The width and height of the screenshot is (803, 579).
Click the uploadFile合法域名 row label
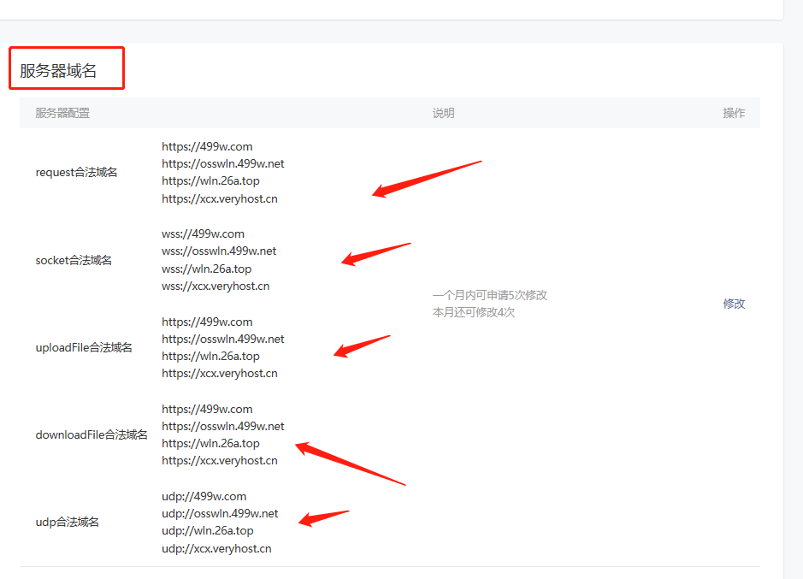[x=84, y=347]
